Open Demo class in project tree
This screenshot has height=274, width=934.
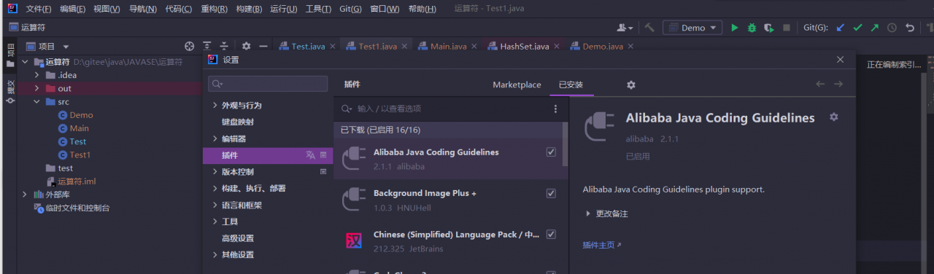(81, 115)
